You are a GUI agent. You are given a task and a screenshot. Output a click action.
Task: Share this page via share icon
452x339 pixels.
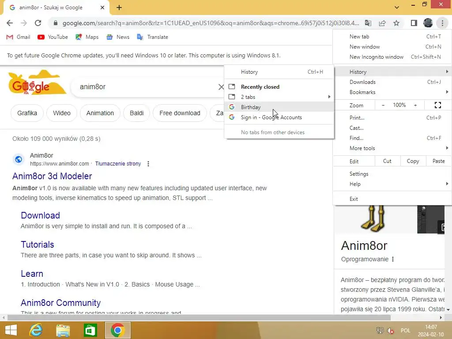[x=382, y=23]
